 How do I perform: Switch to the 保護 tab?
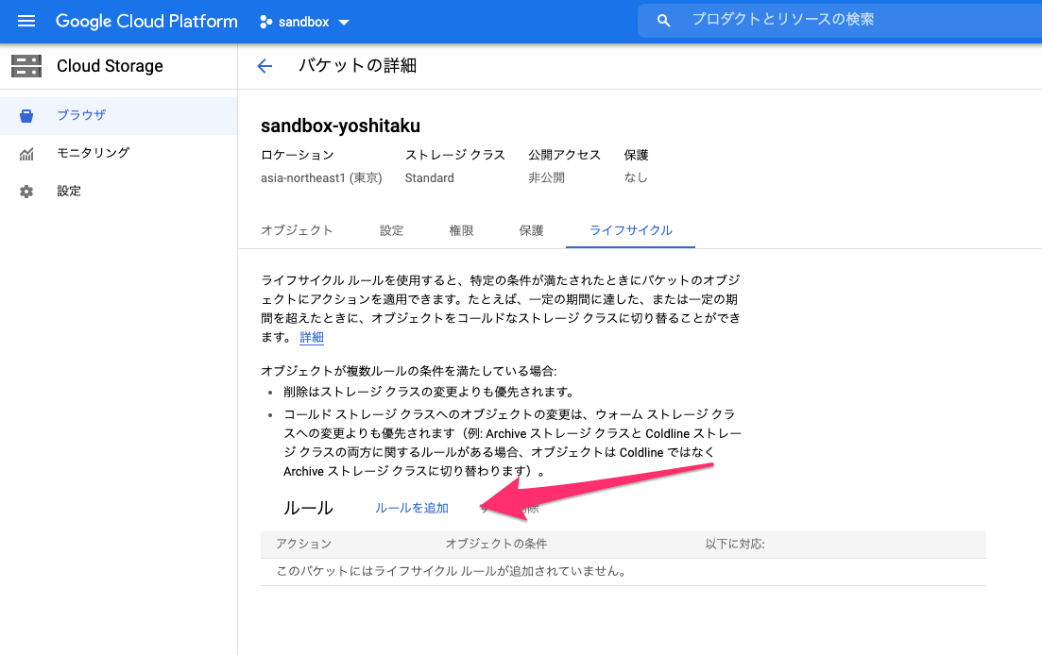coord(531,229)
